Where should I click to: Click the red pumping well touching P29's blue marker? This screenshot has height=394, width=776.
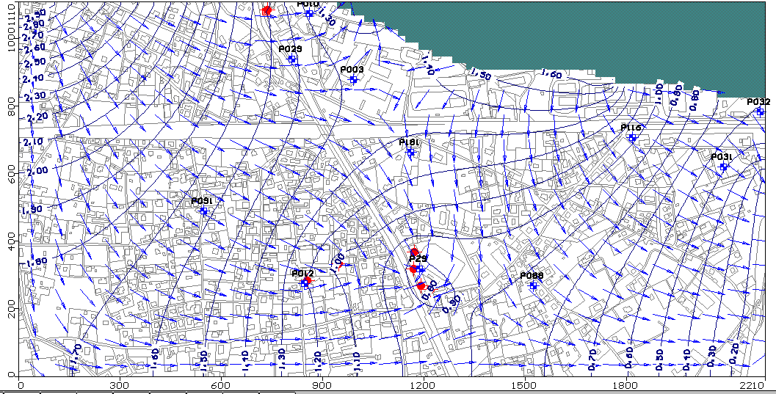point(413,269)
